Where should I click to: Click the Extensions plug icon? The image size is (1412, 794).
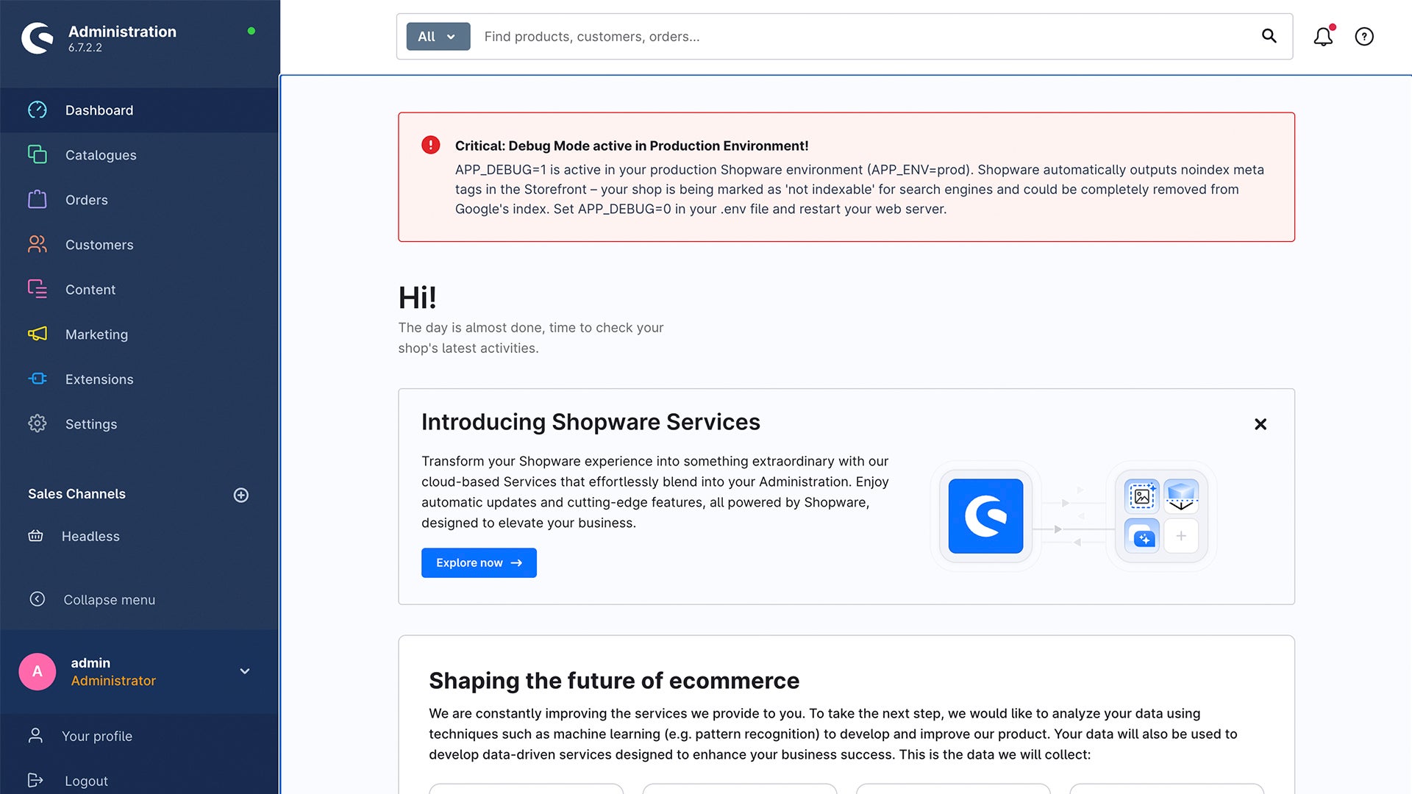click(38, 379)
